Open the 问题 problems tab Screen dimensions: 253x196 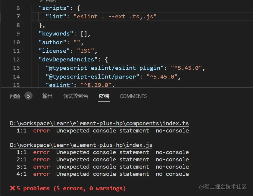pos(15,96)
